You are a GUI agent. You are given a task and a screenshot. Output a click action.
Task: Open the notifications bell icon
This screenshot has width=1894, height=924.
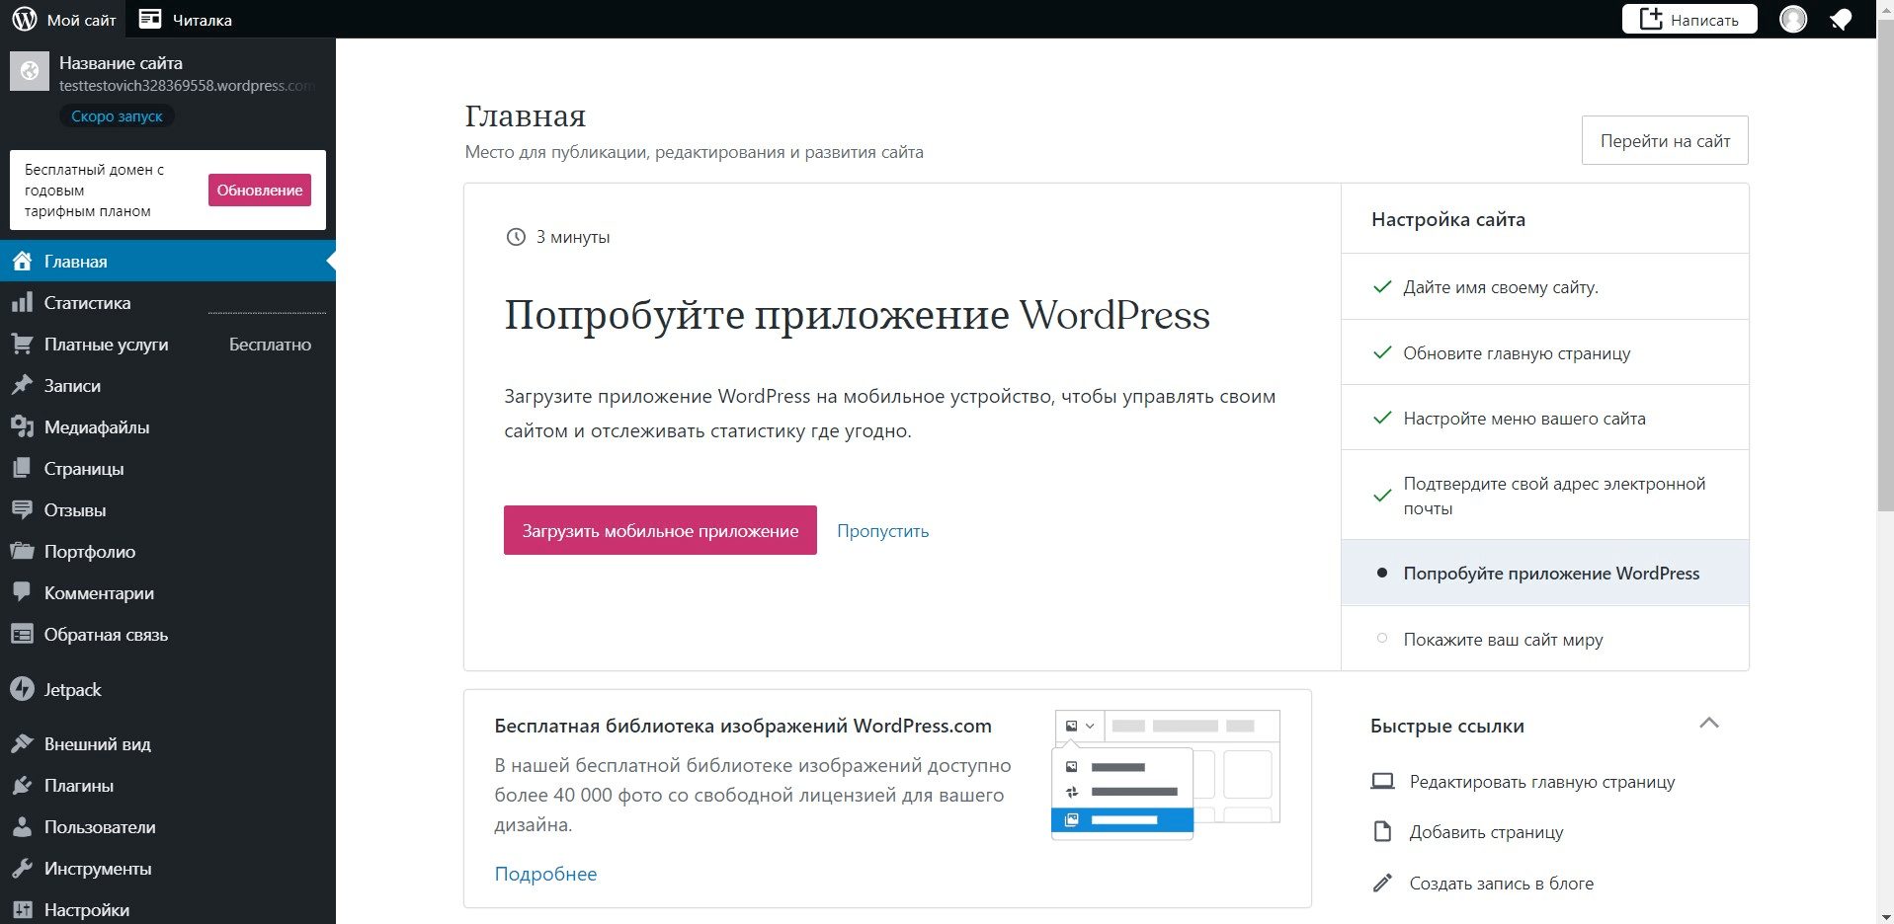pyautogui.click(x=1840, y=19)
